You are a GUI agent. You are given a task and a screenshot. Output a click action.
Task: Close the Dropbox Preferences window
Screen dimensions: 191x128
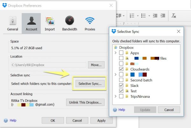[111, 5]
